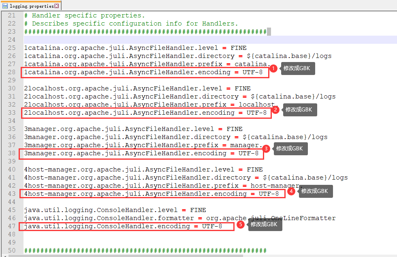Click the 4host-manager AsyncFileHandler.directory line
397x257 pixels.
pyautogui.click(x=186, y=178)
